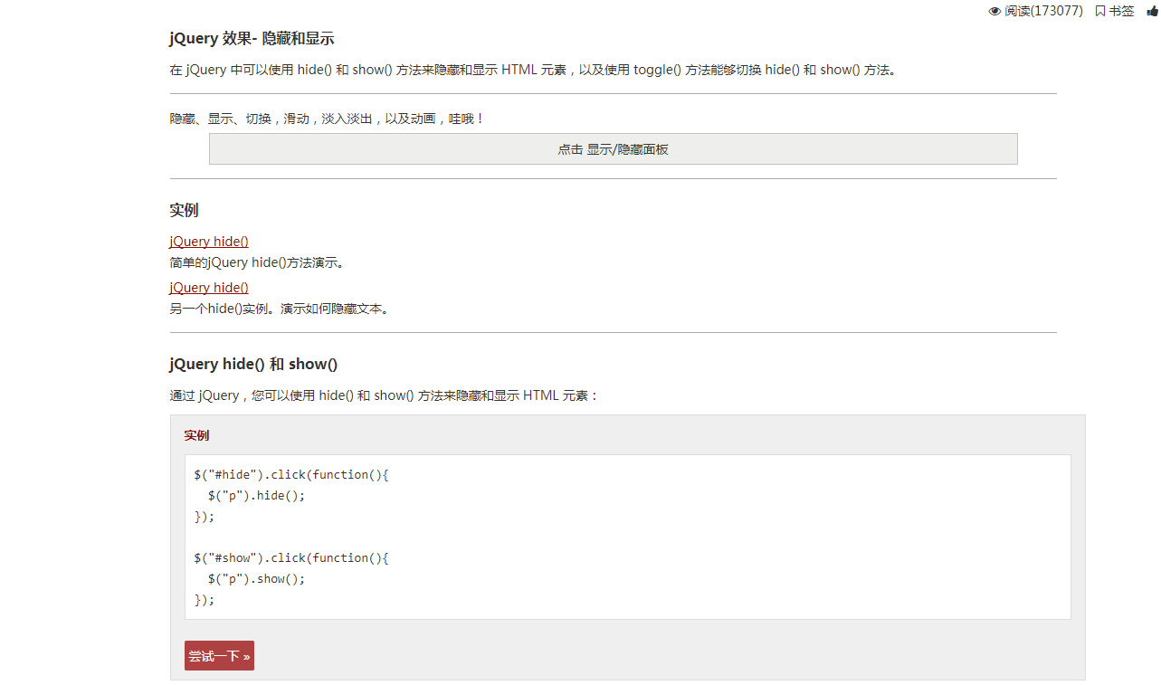Click the red 实例 label in the code box
The width and height of the screenshot is (1161, 685).
tap(196, 435)
